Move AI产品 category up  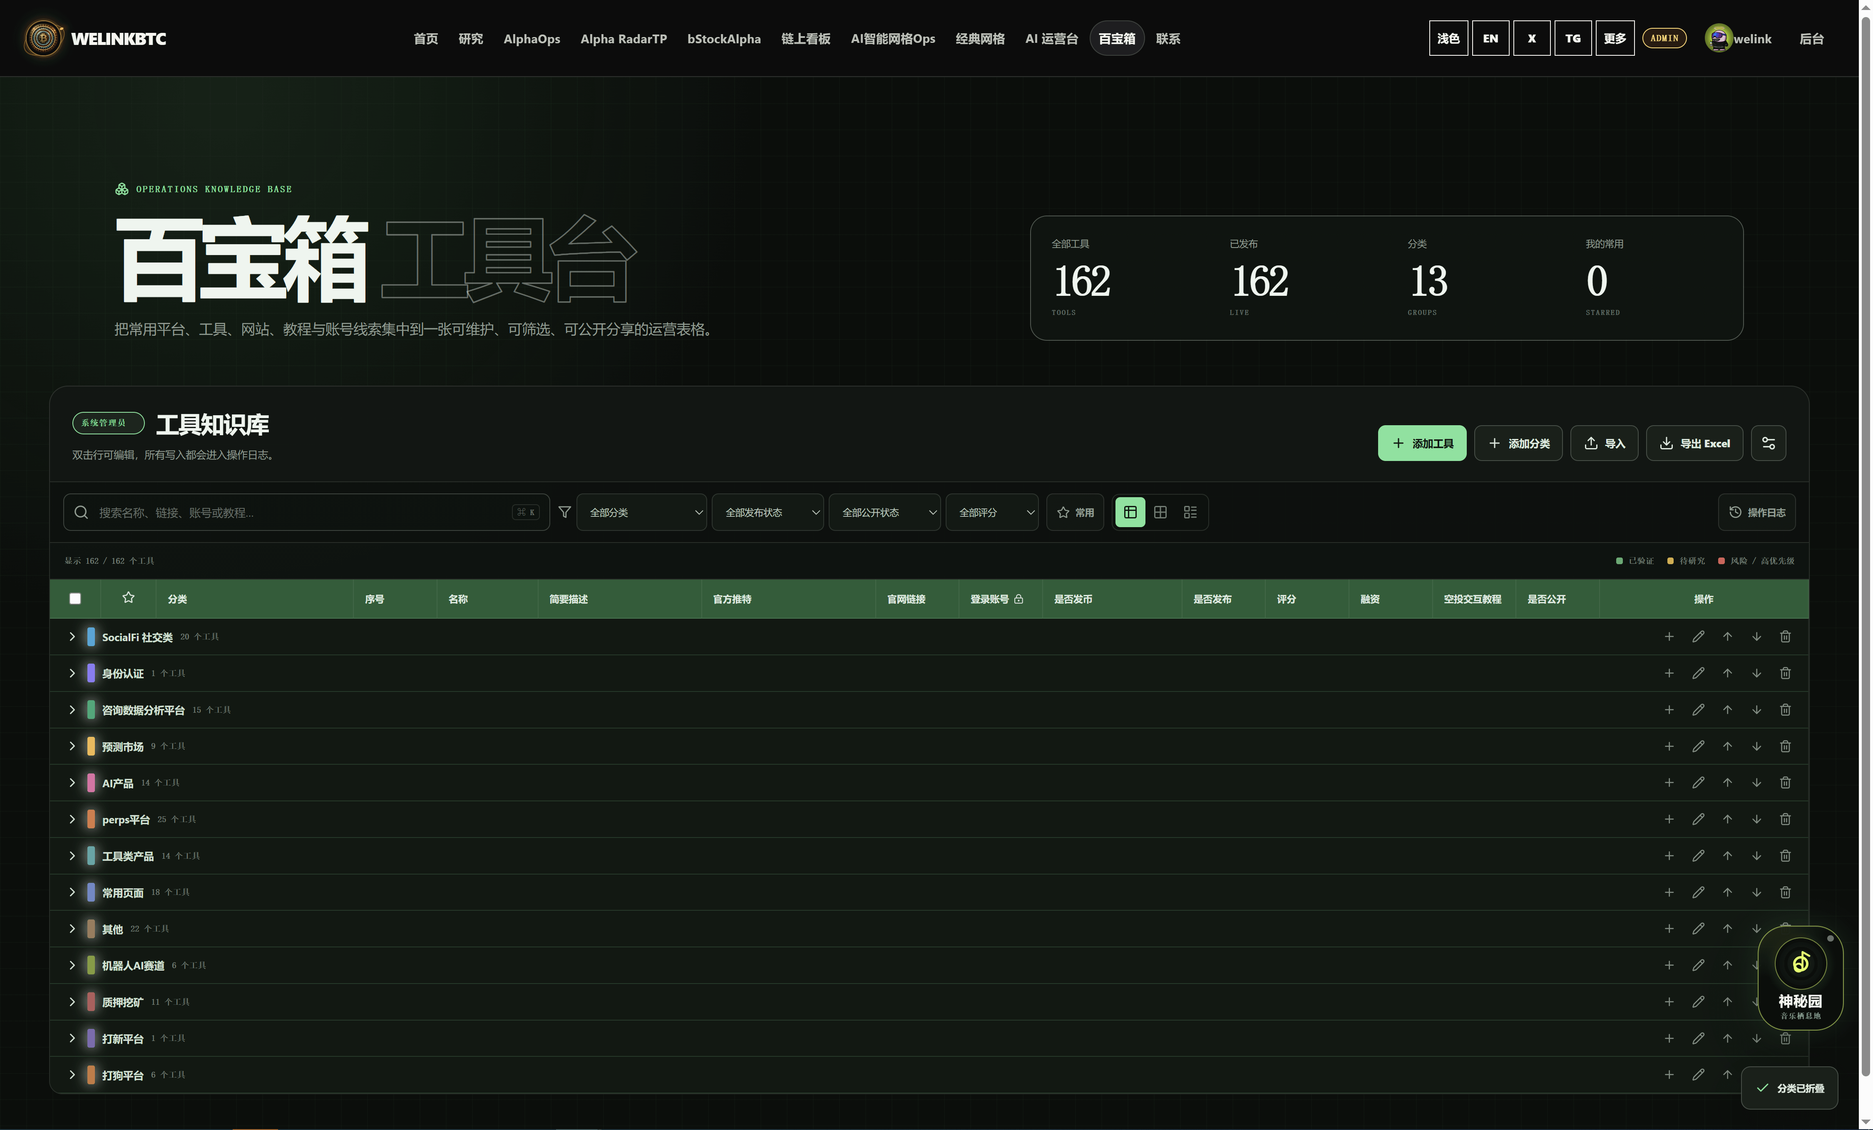[1727, 783]
